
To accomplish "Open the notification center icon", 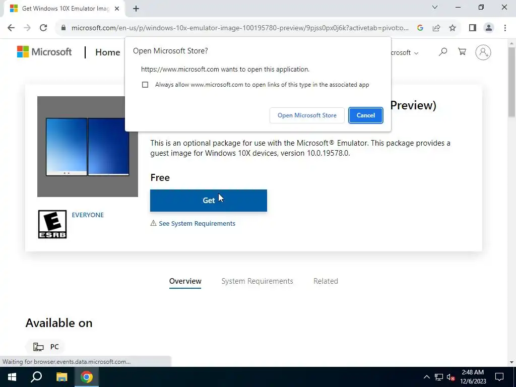I will [x=499, y=377].
